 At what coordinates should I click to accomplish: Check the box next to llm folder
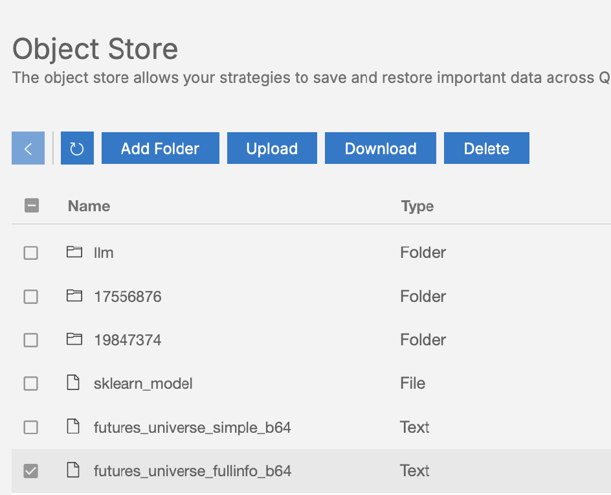pos(31,253)
